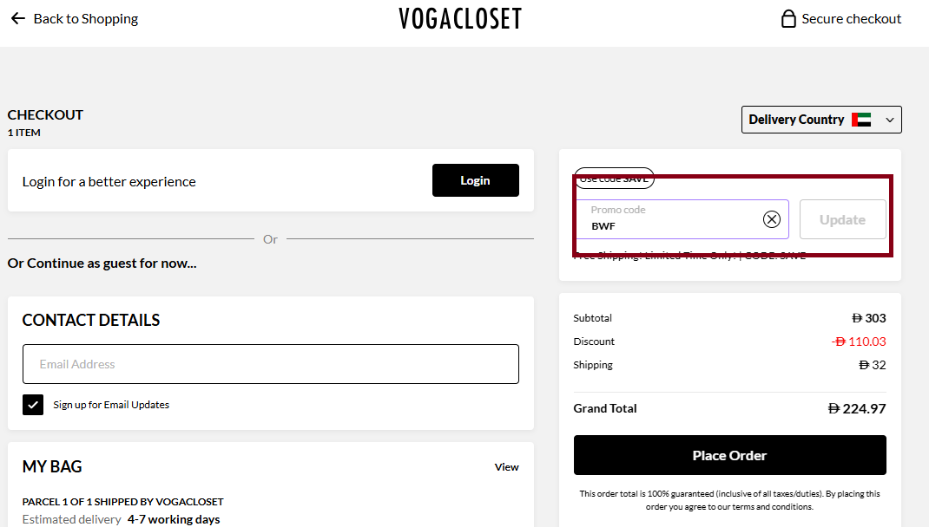Click inside the Email Address field
This screenshot has height=527, width=929.
pos(270,363)
